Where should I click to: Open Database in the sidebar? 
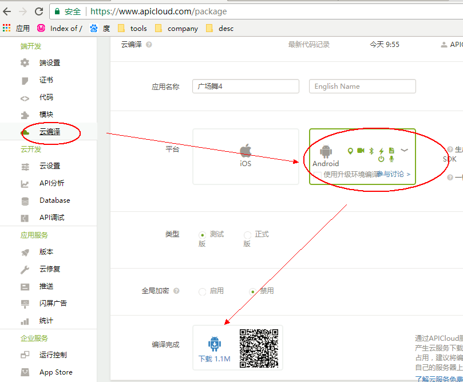54,200
